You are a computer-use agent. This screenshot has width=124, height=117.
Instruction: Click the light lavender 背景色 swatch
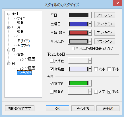78,69
